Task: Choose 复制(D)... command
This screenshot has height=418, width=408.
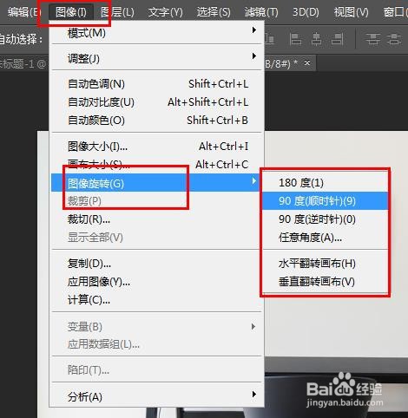Action: click(x=156, y=264)
